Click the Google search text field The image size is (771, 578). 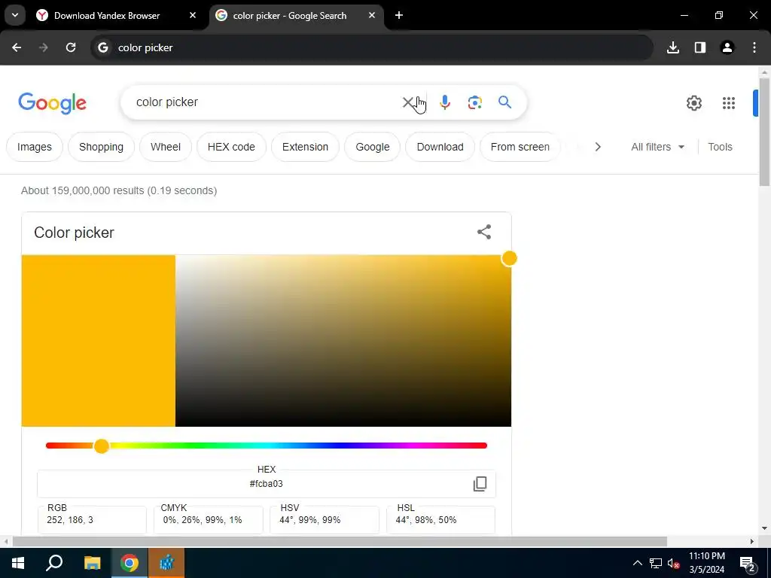tap(266, 102)
